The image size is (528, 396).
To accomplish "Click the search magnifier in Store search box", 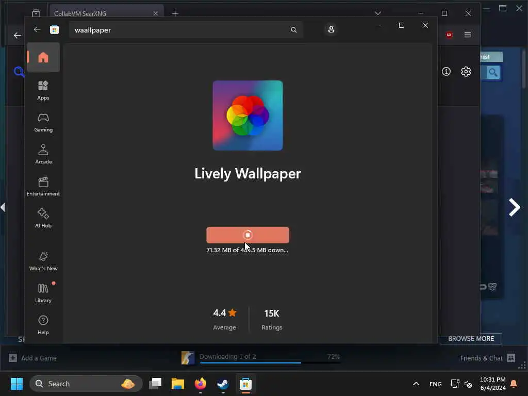I will click(293, 30).
